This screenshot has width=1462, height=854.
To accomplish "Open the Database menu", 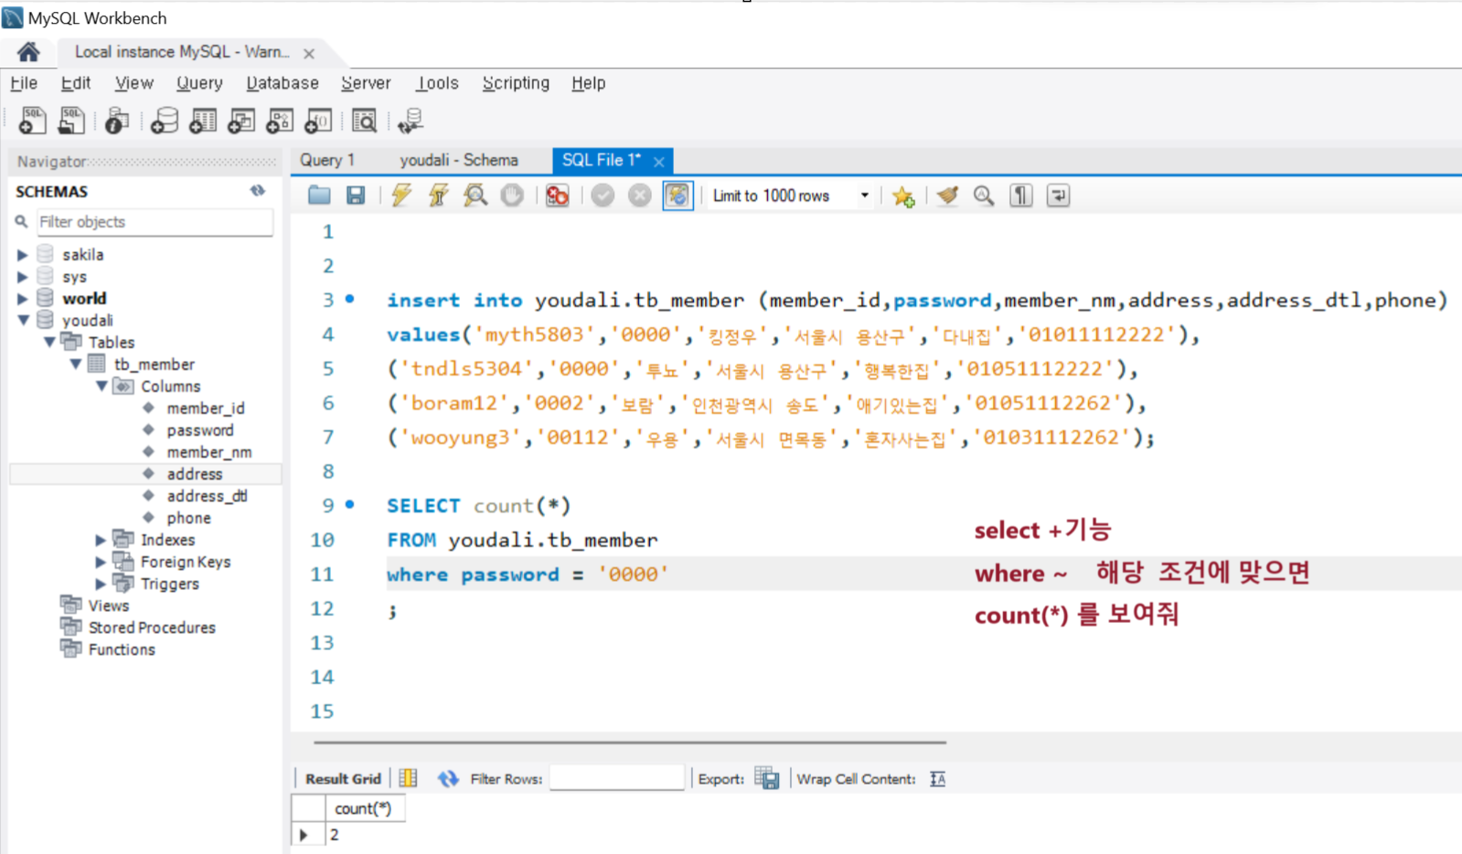I will pos(283,83).
